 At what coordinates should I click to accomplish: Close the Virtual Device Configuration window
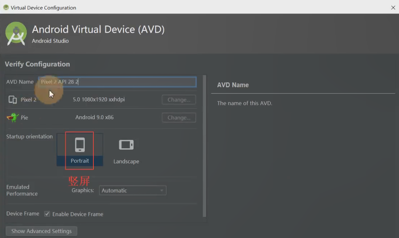393,8
